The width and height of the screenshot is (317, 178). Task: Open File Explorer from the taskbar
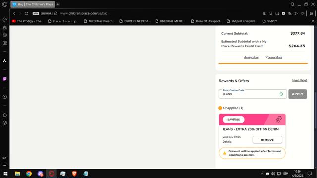(17, 174)
